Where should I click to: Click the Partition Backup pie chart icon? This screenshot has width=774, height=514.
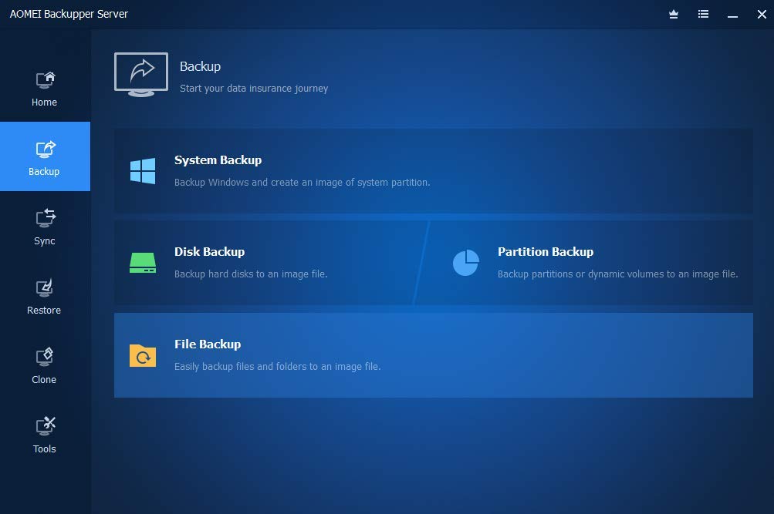[466, 263]
